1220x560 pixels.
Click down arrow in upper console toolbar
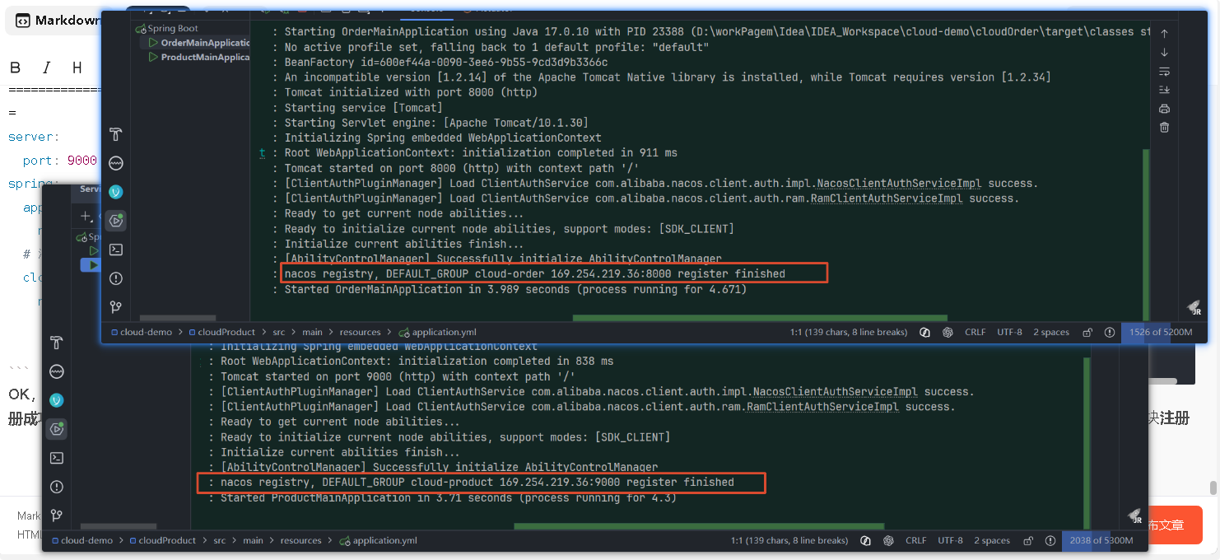click(1164, 53)
